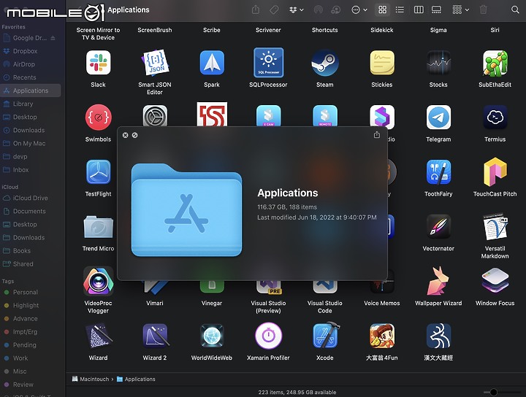Open Finder search magnifier
Screen dimensions: 526x397
pyautogui.click(x=515, y=9)
